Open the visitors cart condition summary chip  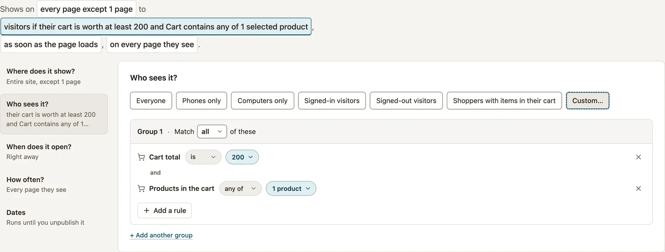pyautogui.click(x=156, y=26)
